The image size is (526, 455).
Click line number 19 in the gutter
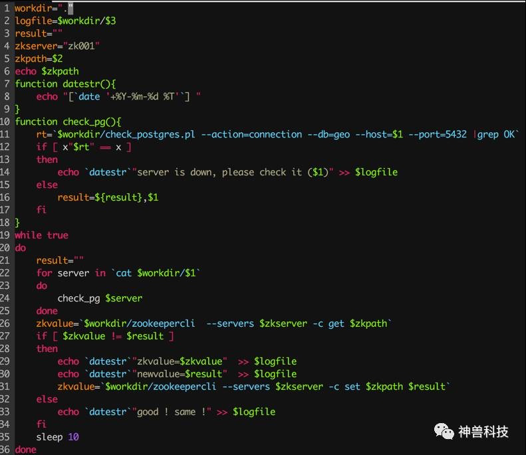(5, 235)
